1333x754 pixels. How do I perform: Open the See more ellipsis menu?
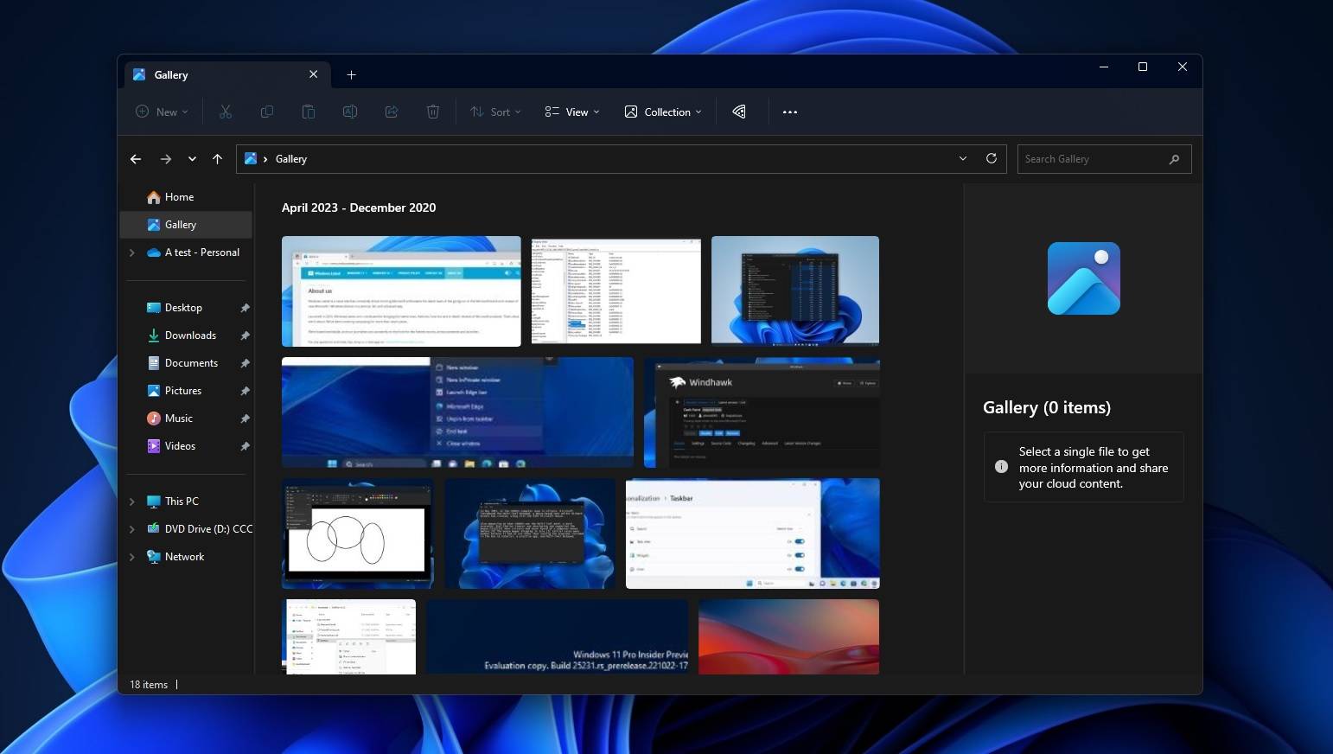click(789, 112)
